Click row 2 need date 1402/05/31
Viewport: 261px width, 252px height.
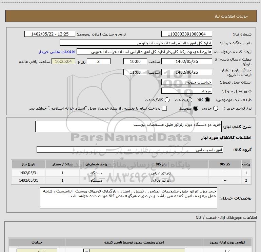pos(28,180)
